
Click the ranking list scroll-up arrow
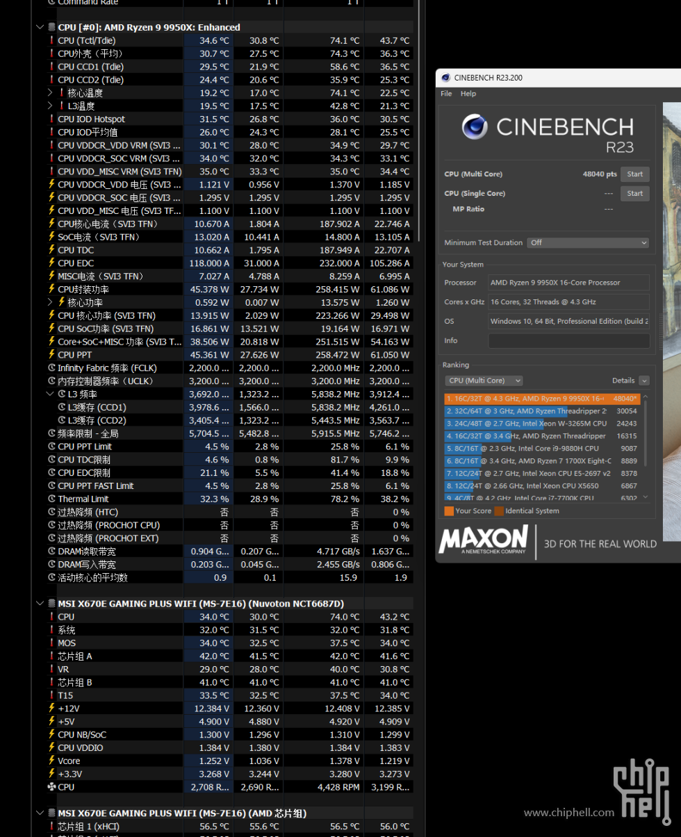click(645, 397)
